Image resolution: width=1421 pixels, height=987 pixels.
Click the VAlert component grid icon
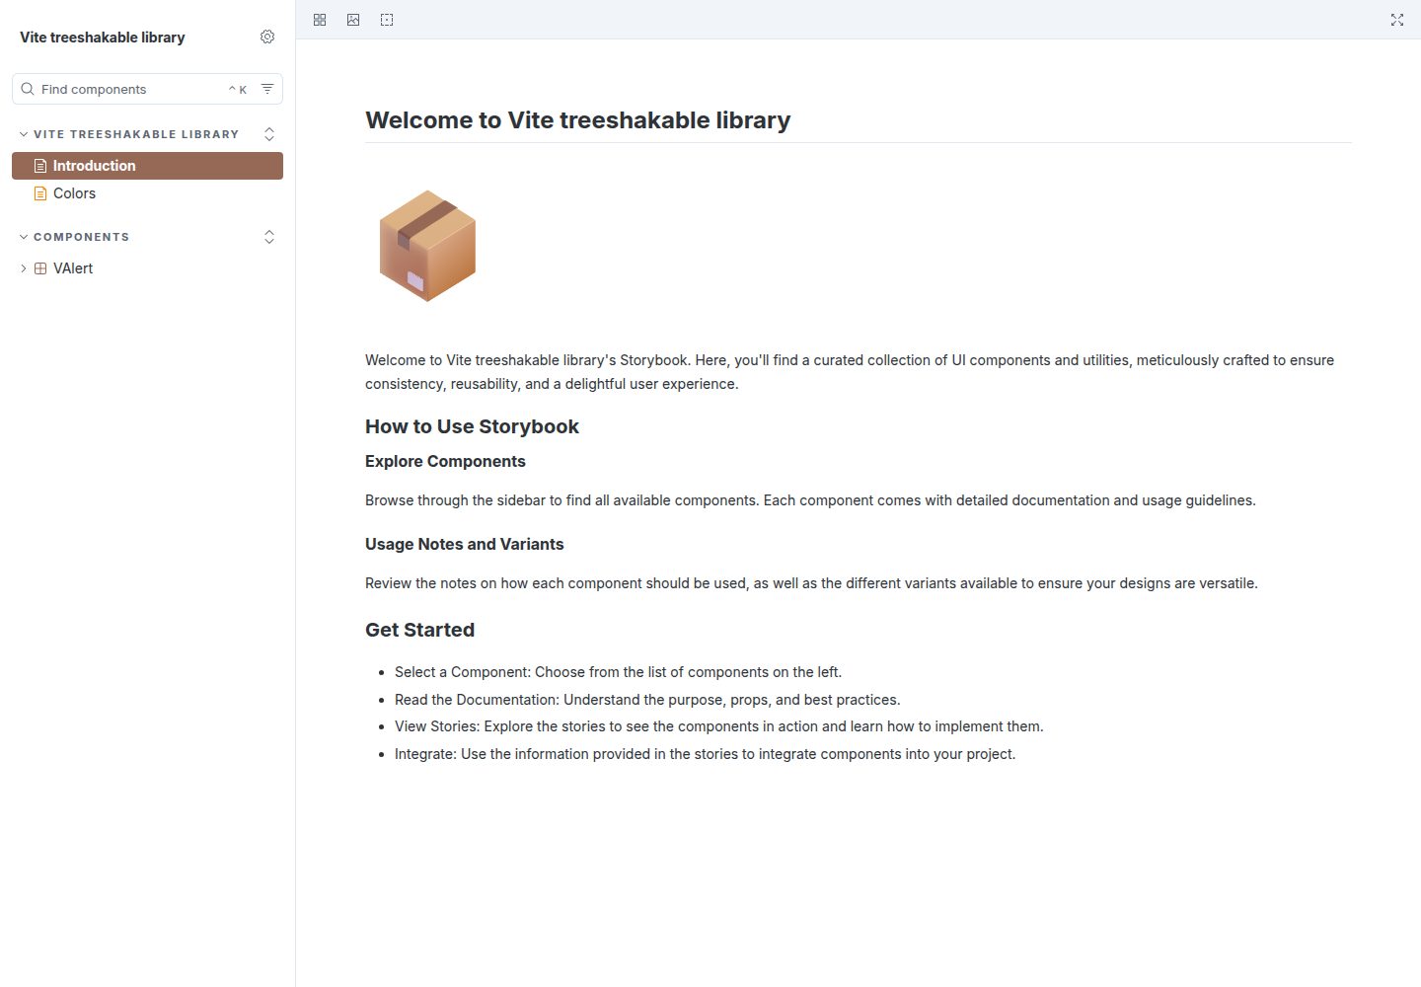(x=40, y=268)
